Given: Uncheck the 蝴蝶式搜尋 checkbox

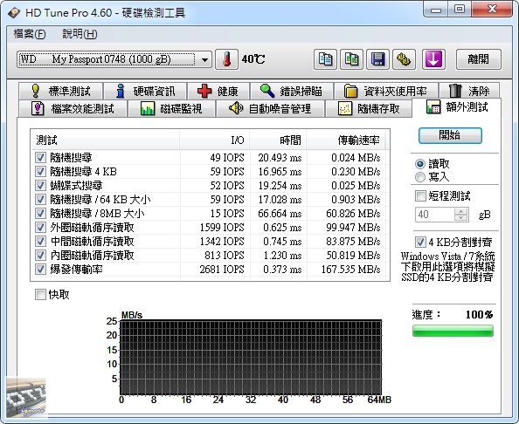Looking at the screenshot, I should click(x=40, y=186).
